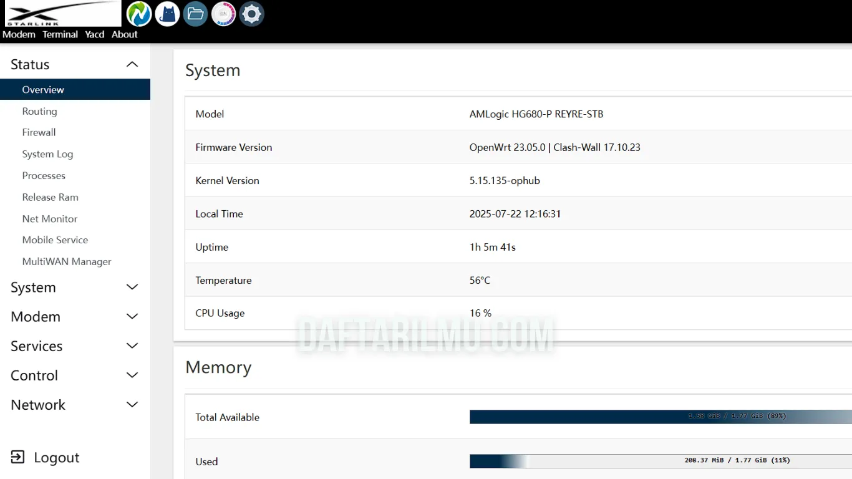
Task: Click the model value AMLogic HG680-P REYRE-STB
Action: pos(536,114)
